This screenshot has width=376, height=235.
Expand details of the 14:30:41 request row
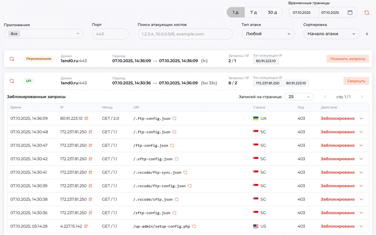click(361, 173)
